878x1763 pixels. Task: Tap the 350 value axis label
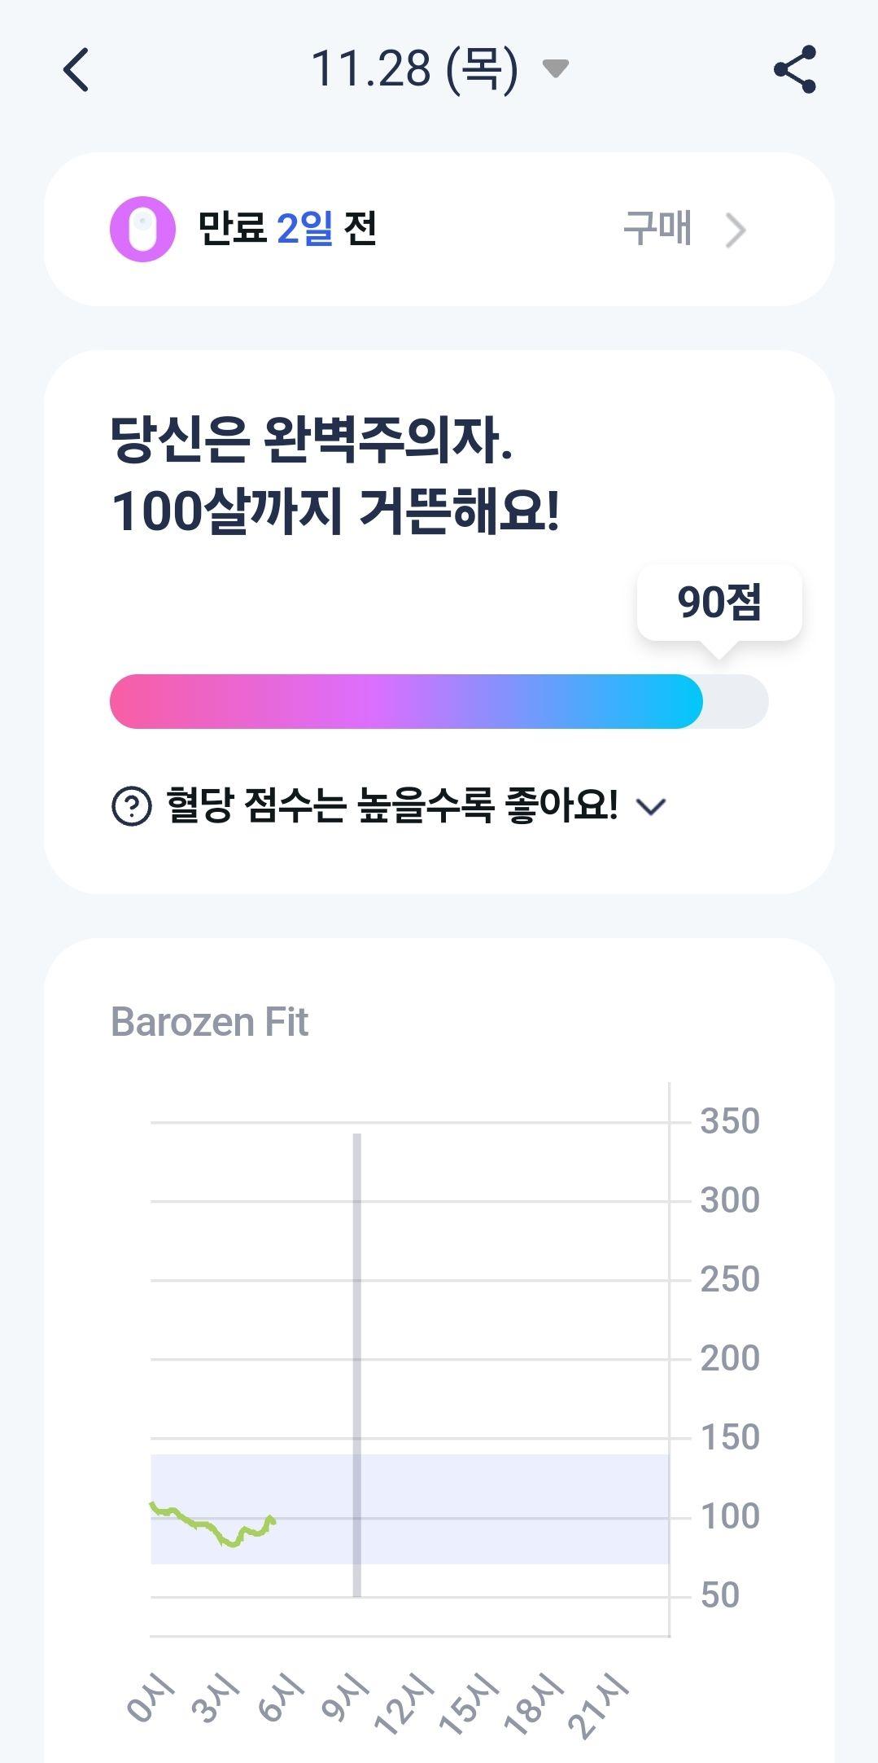tap(730, 1121)
